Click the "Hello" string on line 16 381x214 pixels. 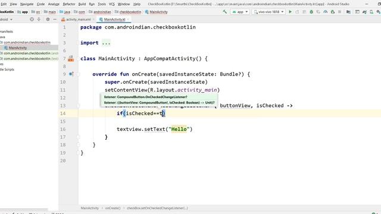[179, 129]
